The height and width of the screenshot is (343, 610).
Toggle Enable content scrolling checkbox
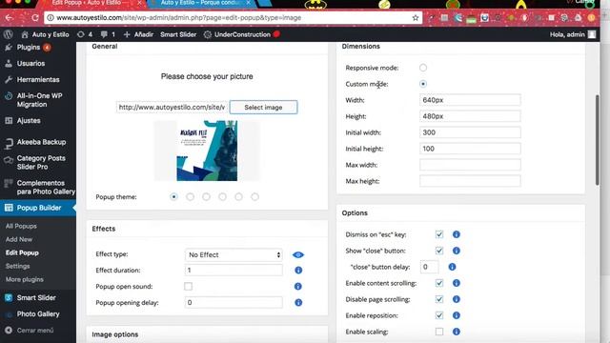439,283
